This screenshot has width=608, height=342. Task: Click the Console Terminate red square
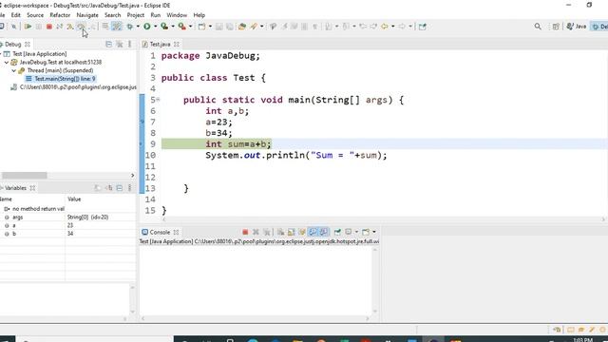[x=245, y=232]
